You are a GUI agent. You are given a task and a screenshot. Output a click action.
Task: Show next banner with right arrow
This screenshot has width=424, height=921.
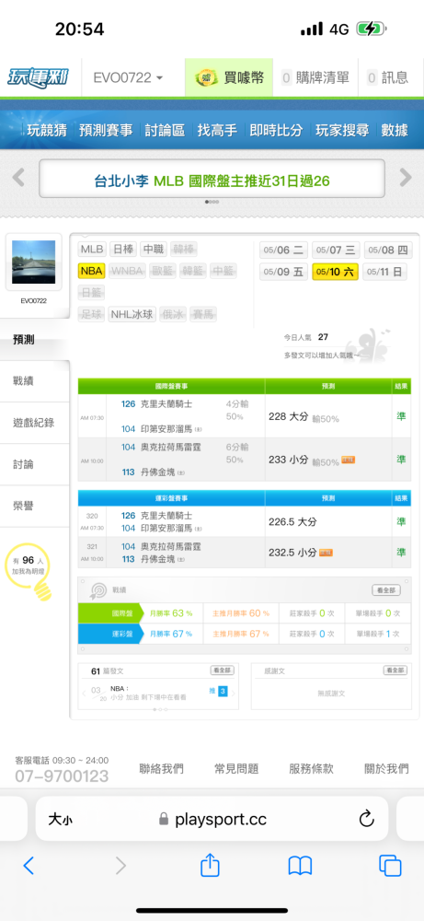coord(406,178)
